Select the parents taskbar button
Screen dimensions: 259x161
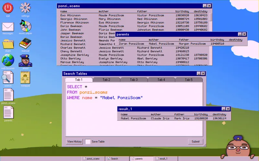pos(141,159)
